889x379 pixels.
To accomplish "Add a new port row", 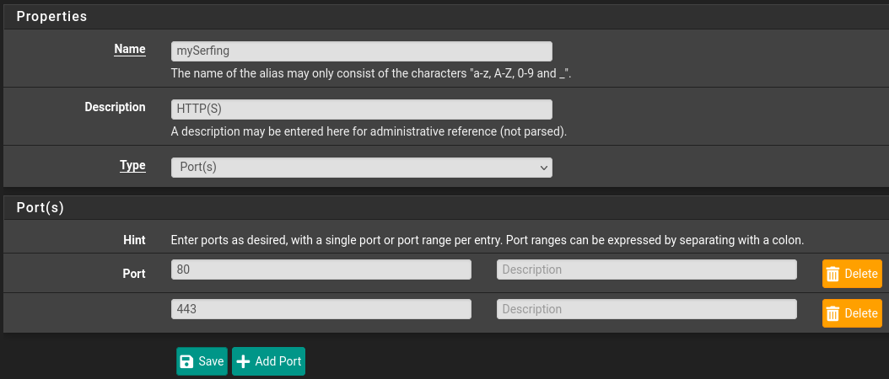I will (x=268, y=361).
